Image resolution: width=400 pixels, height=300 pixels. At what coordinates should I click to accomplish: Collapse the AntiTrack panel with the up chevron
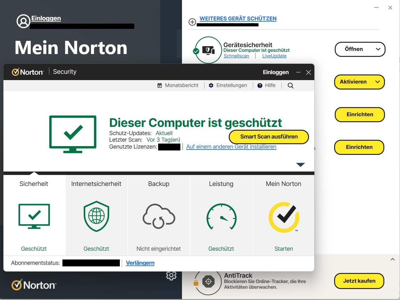pos(392,259)
